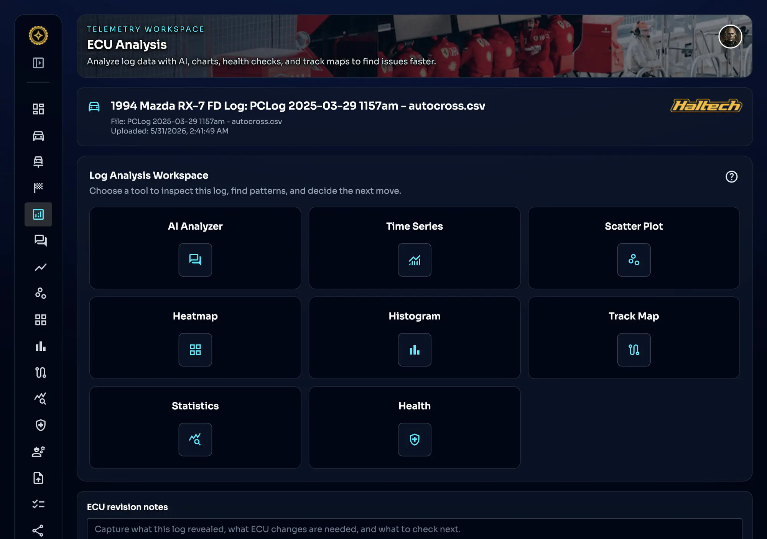Open the checkered flag icon in sidebar

point(38,187)
